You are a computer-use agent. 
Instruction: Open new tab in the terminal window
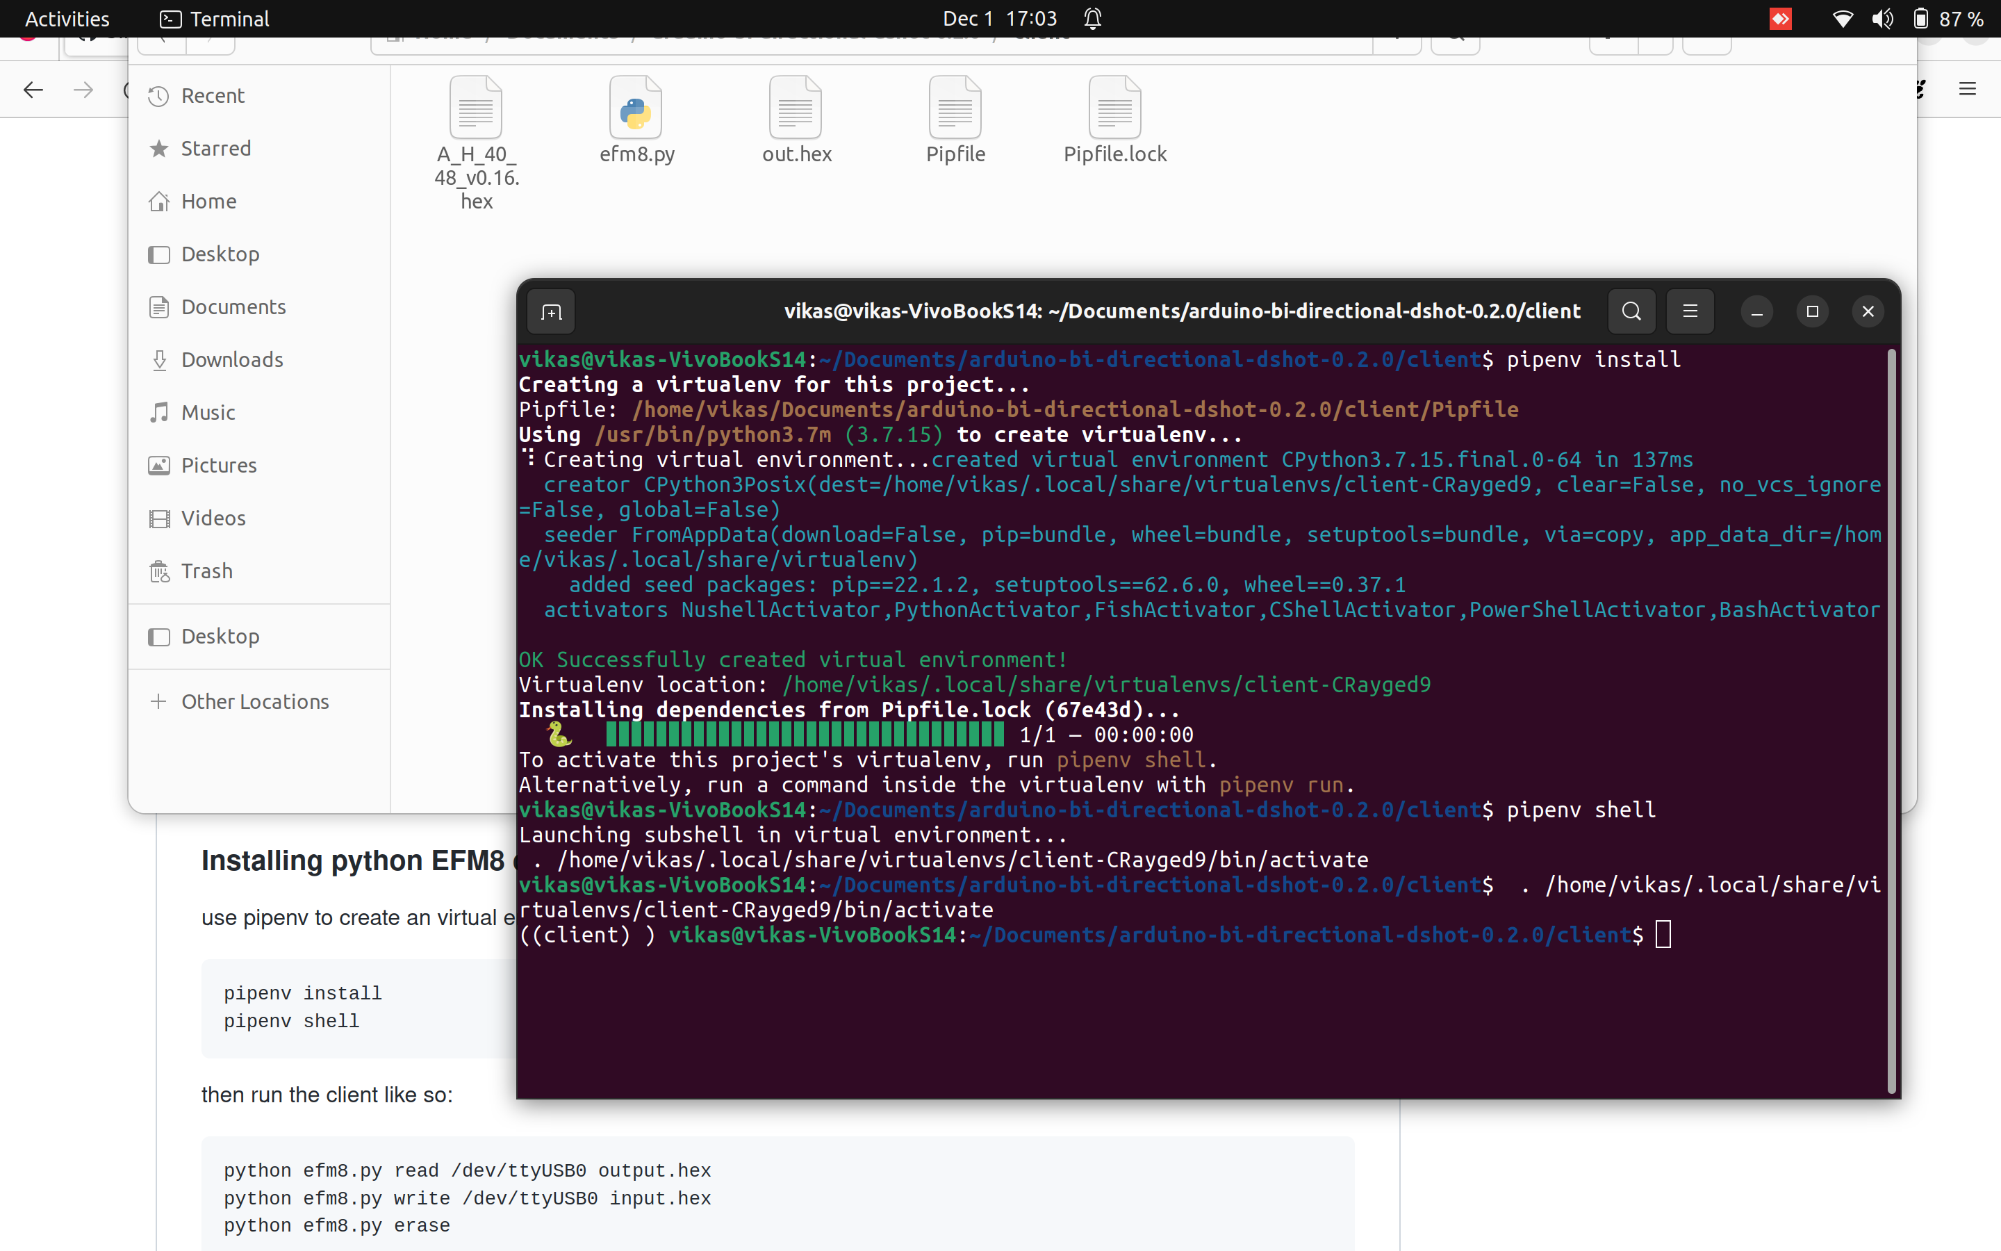point(552,312)
